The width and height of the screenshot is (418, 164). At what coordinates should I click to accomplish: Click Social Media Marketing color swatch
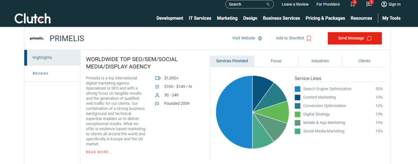click(298, 131)
